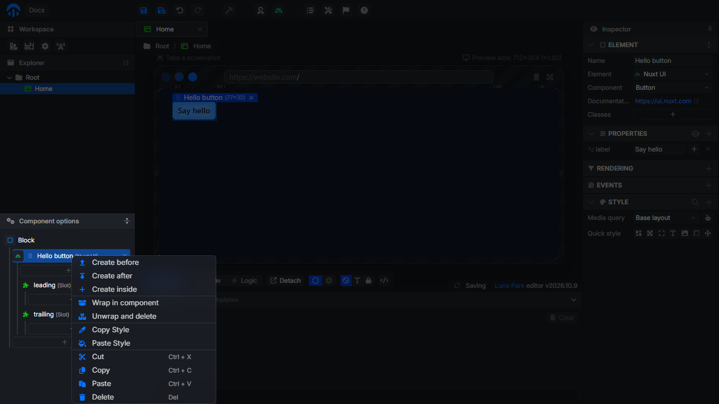Collapse the PROPERTIES section chevron
Image resolution: width=719 pixels, height=404 pixels.
591,134
